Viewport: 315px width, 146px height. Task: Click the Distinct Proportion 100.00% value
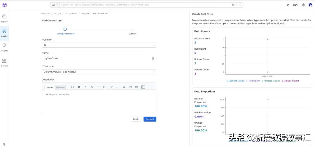click(201, 106)
